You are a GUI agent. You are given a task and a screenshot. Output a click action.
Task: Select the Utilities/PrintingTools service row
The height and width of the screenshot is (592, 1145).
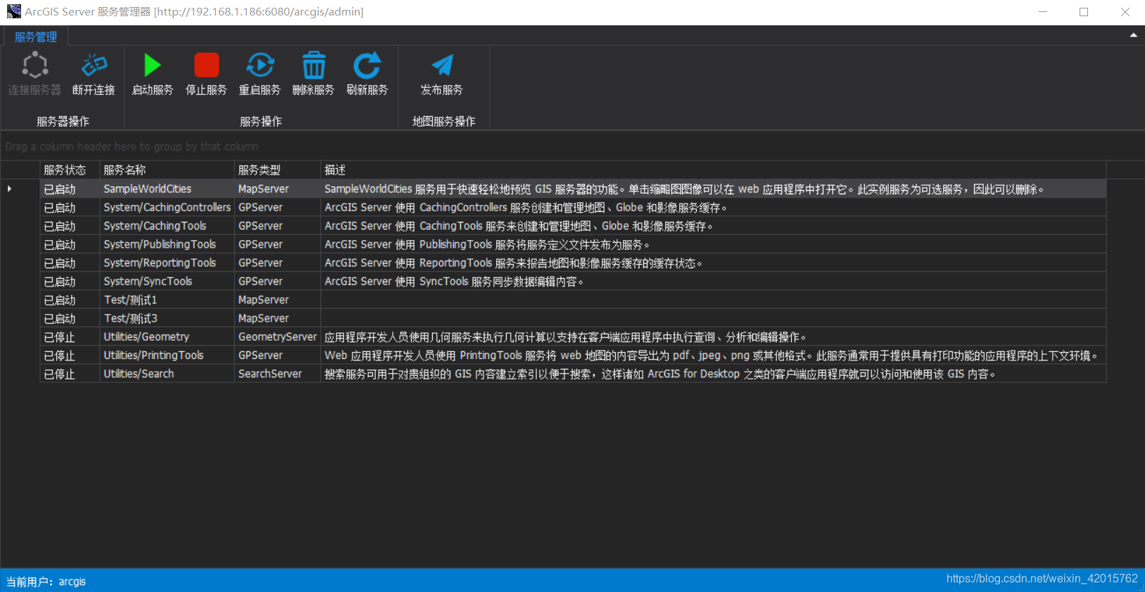[573, 355]
